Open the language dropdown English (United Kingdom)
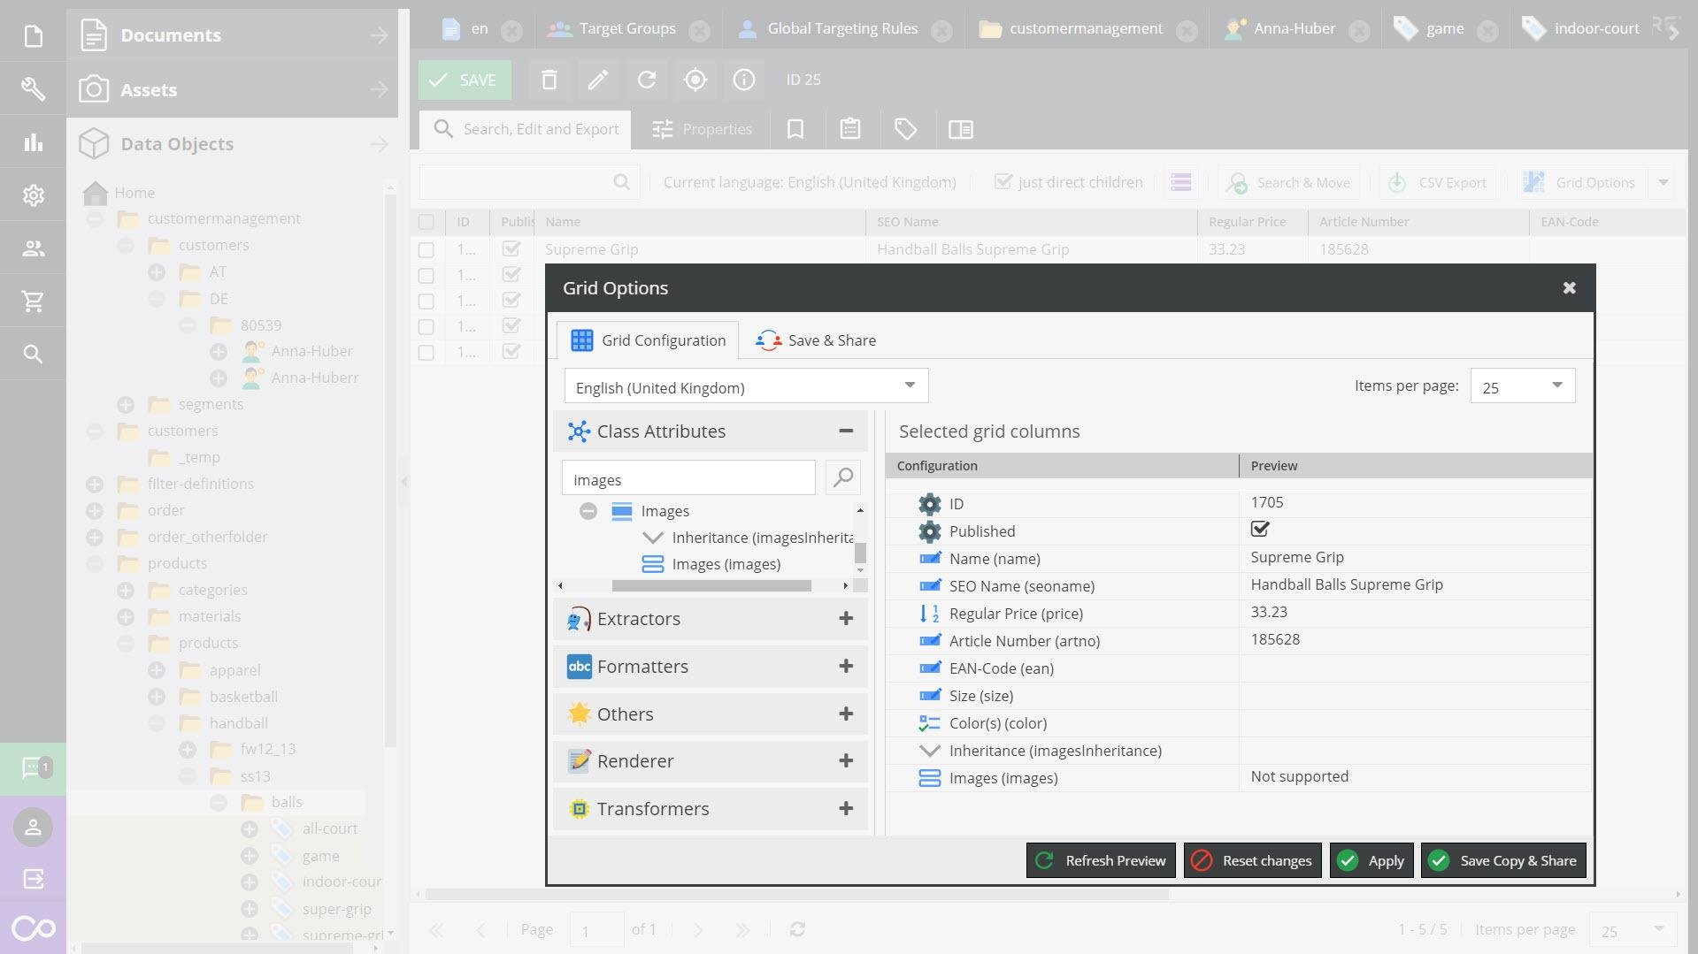 [x=746, y=386]
